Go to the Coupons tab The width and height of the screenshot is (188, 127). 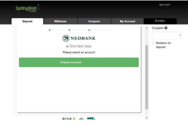94,21
